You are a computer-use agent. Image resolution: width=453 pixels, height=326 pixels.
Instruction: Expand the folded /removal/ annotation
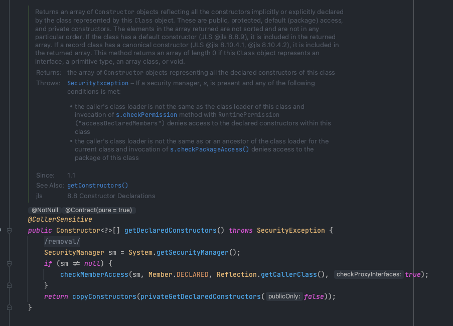[62, 241]
